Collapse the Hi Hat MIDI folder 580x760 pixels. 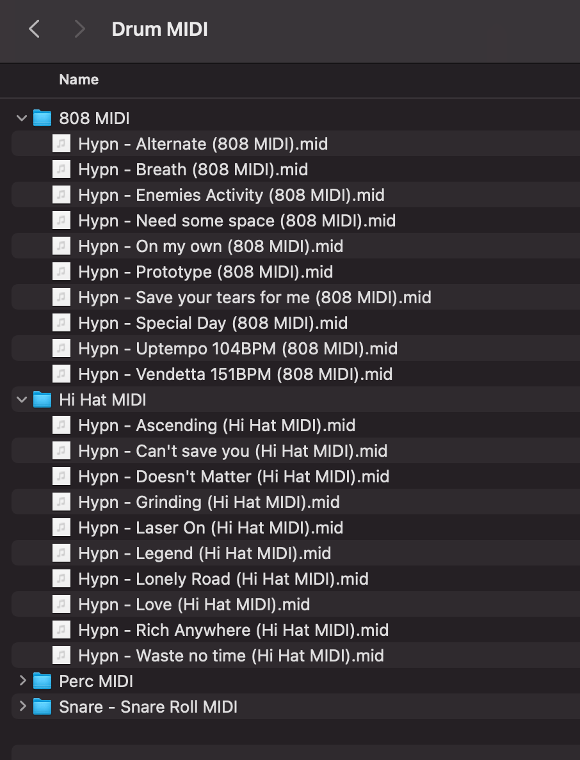click(x=21, y=399)
